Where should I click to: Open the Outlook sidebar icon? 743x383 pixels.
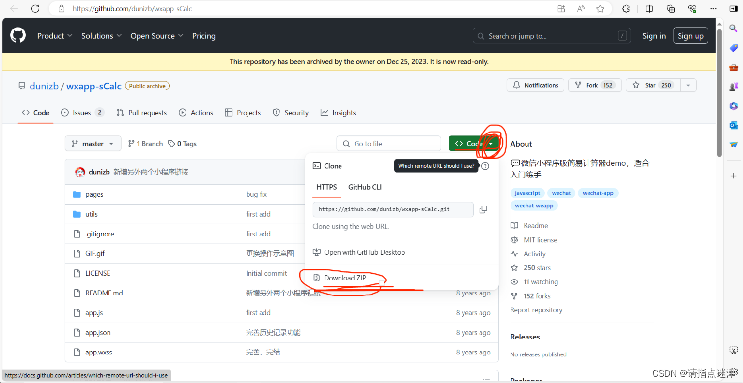(733, 125)
